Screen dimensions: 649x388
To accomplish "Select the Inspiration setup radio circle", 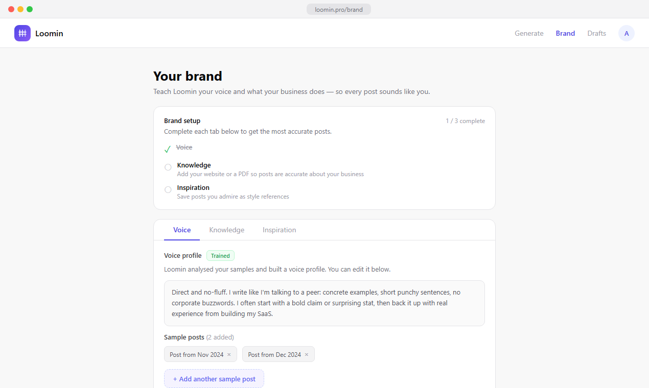I will (x=168, y=190).
